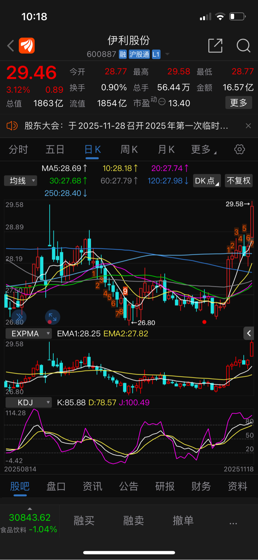
Task: Tap the double-chevron expand chart icon
Action: click(19, 317)
